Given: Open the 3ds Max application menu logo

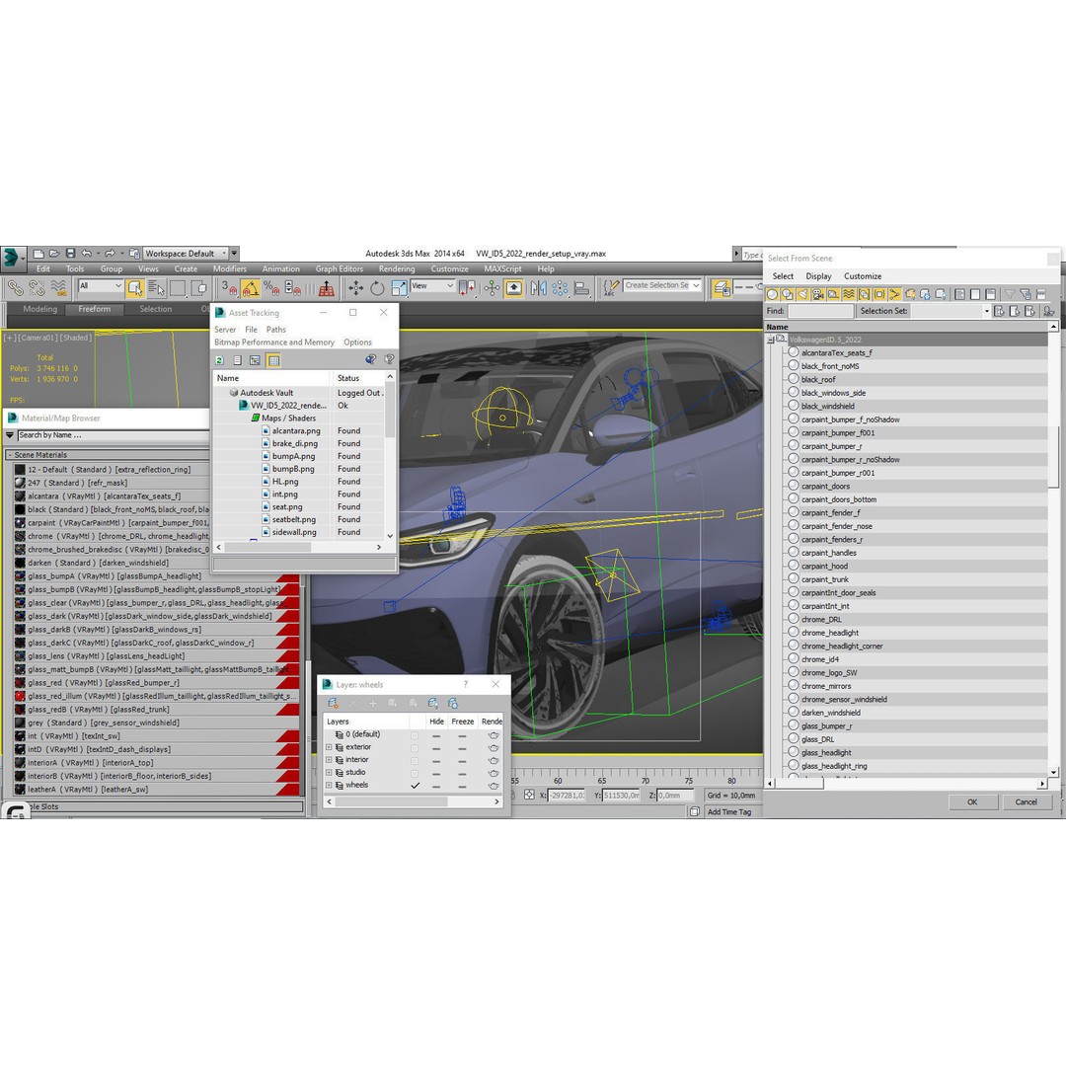Looking at the screenshot, I should tap(12, 258).
